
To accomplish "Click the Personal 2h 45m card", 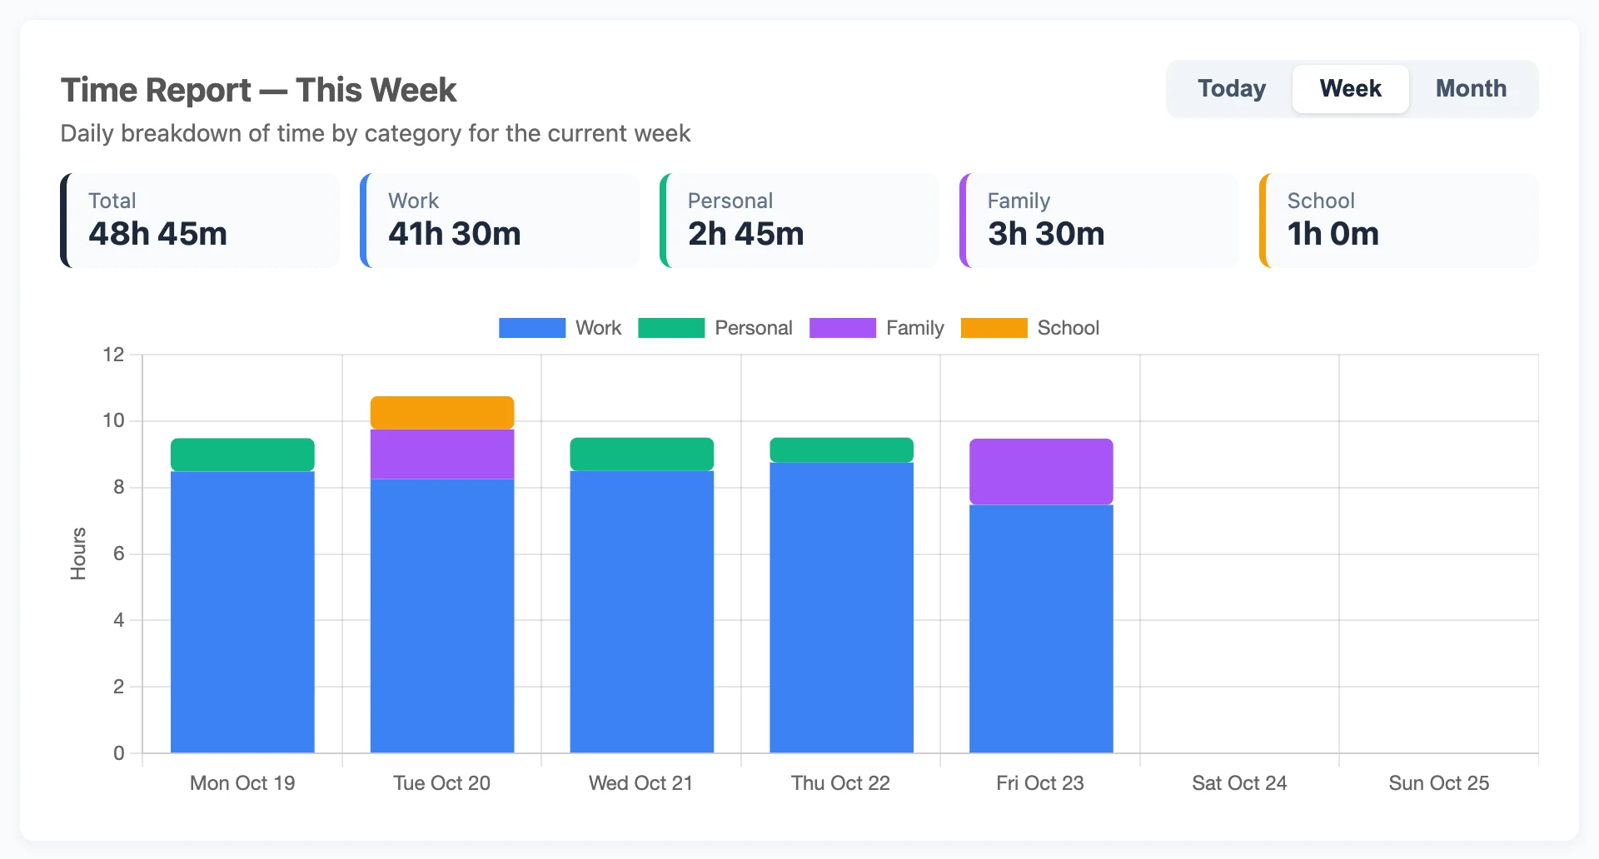I will point(799,221).
